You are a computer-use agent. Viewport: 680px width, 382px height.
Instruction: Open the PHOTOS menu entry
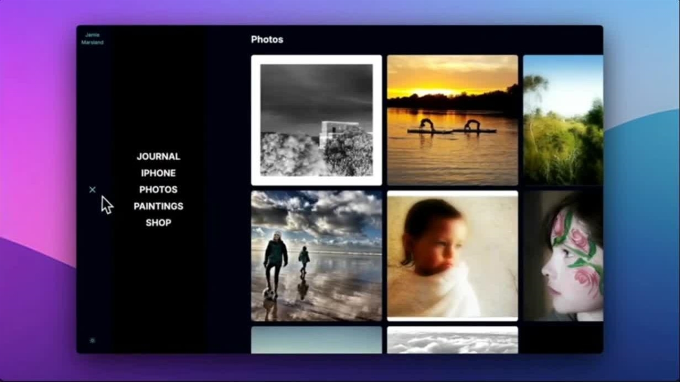158,189
